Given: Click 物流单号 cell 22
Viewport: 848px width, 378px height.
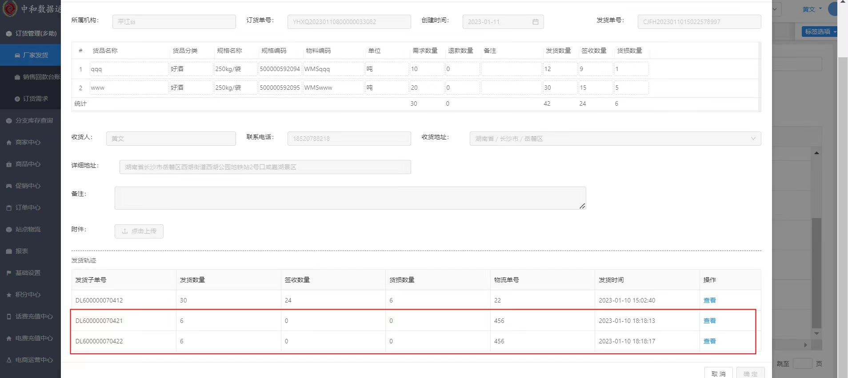Looking at the screenshot, I should pos(497,300).
